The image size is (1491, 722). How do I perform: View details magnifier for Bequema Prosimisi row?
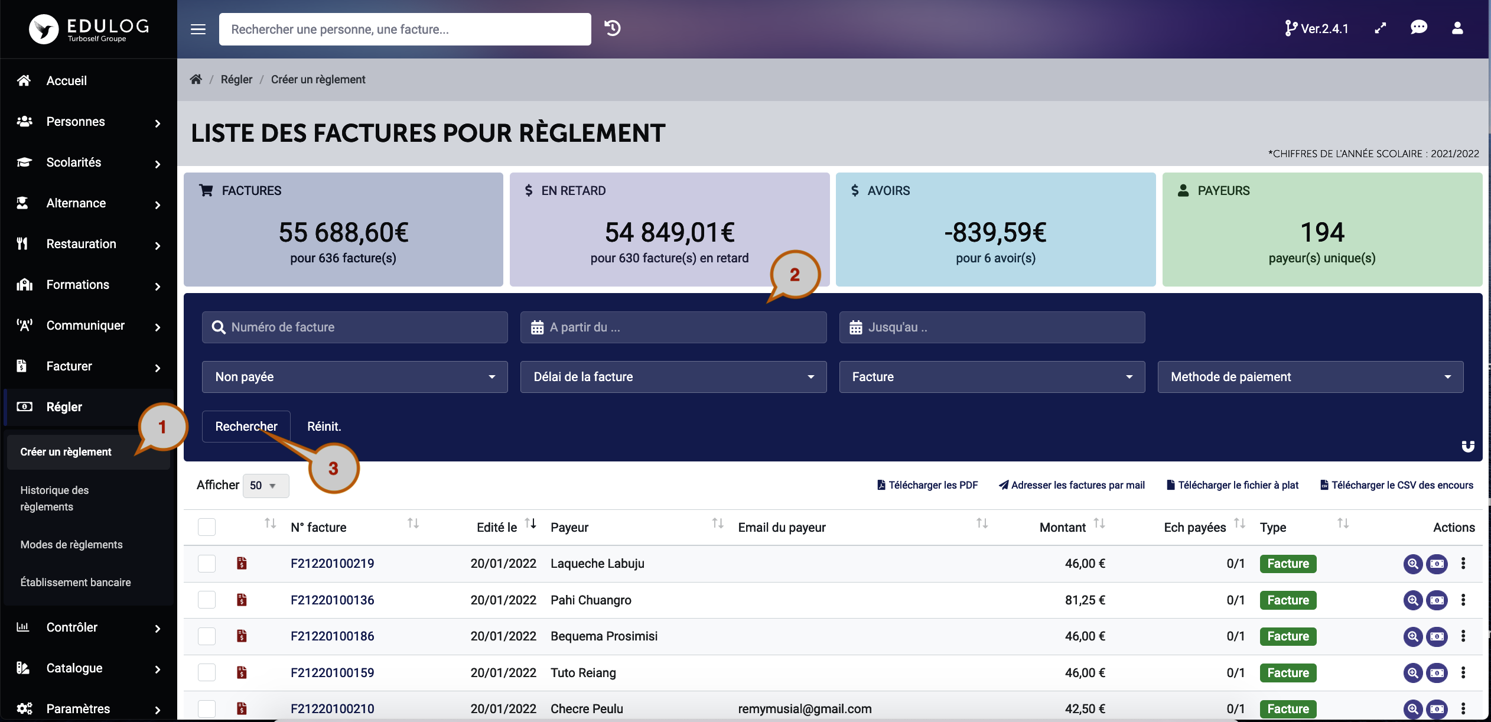click(x=1413, y=636)
